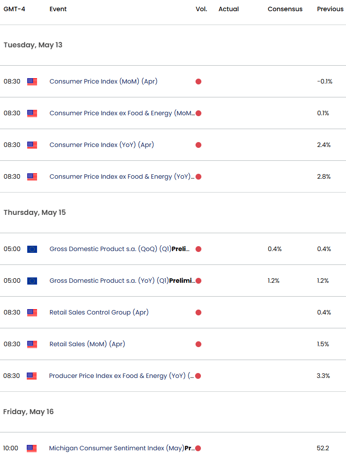Screen dimensions: 346x457
Task: Click the red volatility dot for Retail Sales (MoM)
Action: [x=198, y=344]
